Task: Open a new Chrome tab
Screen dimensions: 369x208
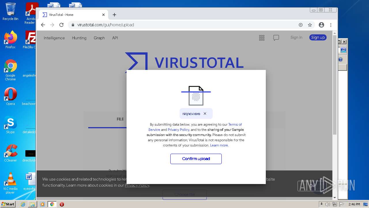Action: coord(114,15)
